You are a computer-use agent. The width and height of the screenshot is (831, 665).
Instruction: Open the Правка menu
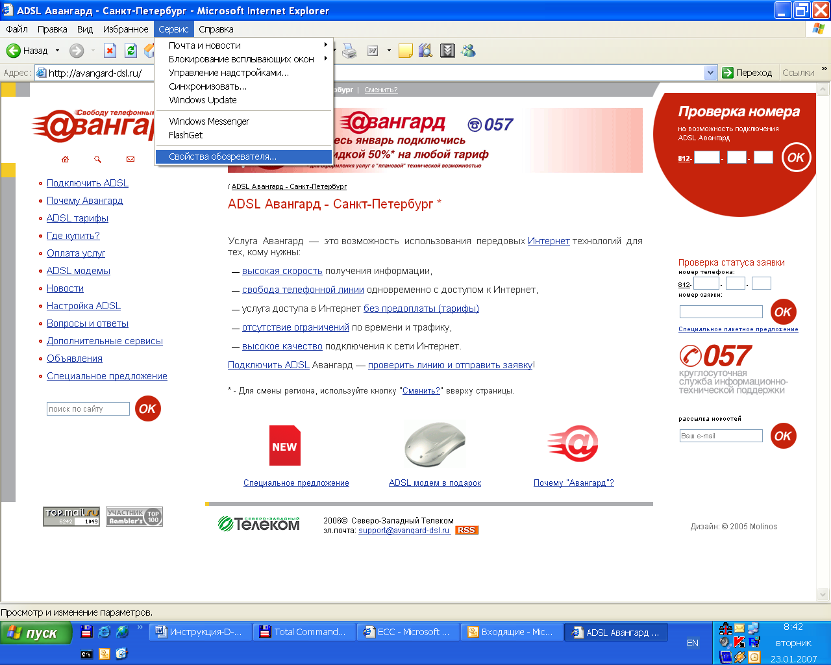click(52, 29)
